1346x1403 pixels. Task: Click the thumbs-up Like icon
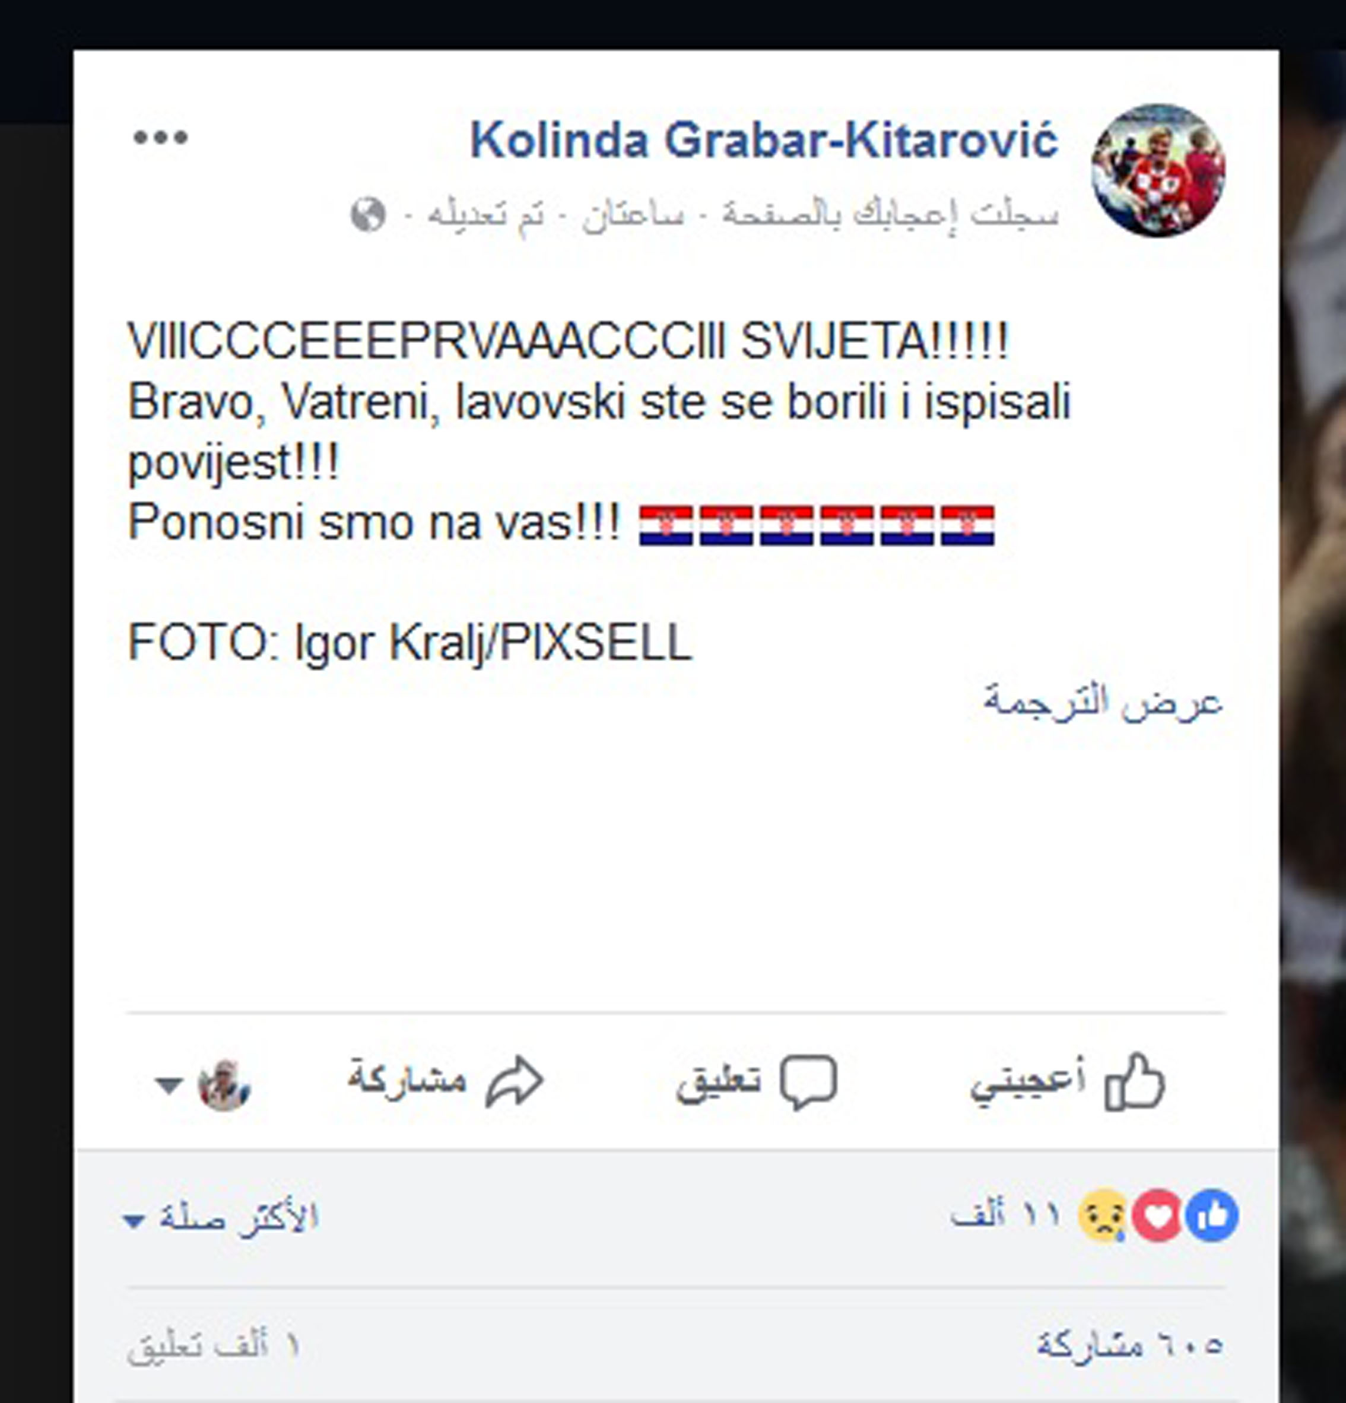tap(1135, 1081)
